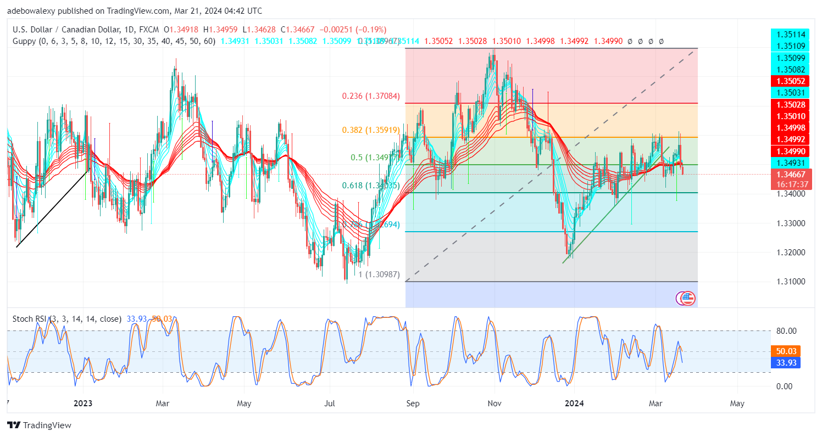
Task: Click the blue 33.93 Stoch RSI axis tag
Action: click(x=786, y=362)
